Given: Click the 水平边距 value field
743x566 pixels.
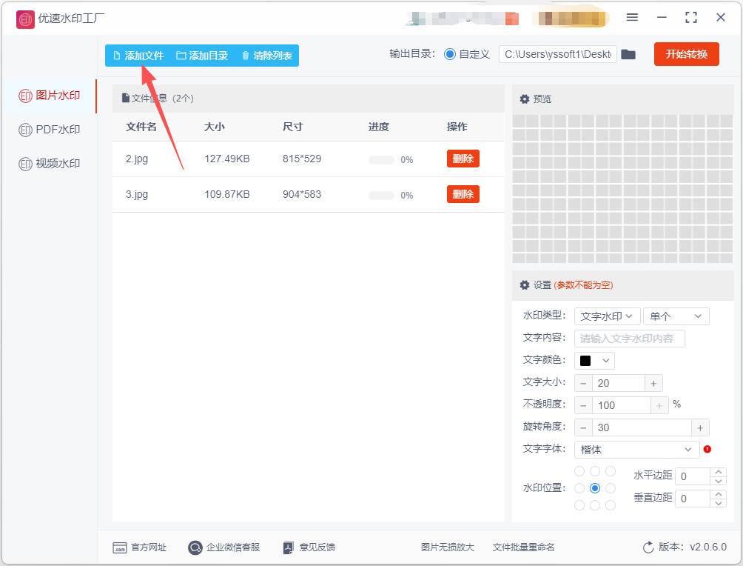Looking at the screenshot, I should click(x=692, y=476).
